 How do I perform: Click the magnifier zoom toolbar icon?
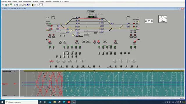click(25, 5)
